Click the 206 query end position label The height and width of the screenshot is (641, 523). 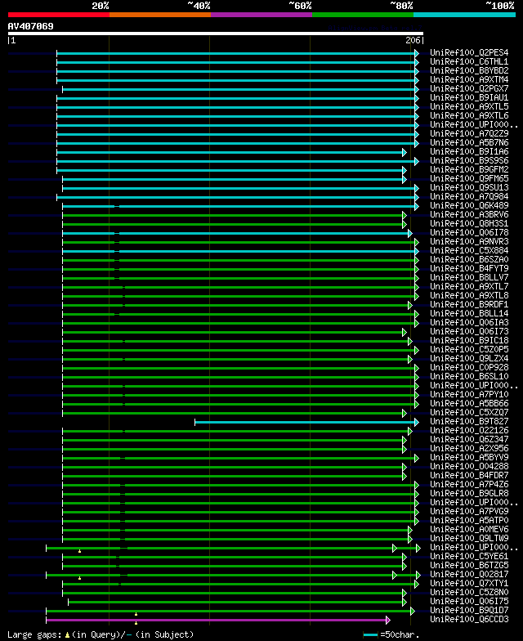(413, 40)
